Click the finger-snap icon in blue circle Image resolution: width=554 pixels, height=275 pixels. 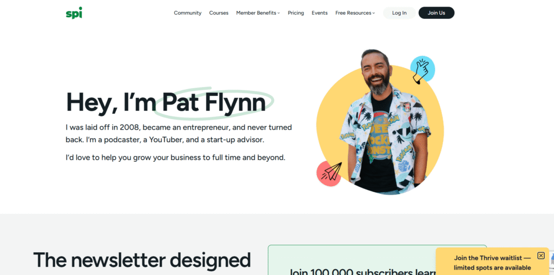click(x=422, y=69)
